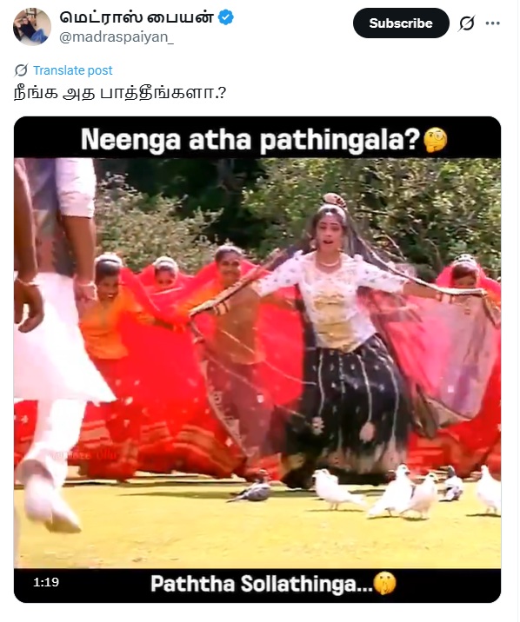Click the faint watermark on the video
The height and width of the screenshot is (622, 520).
click(x=85, y=455)
